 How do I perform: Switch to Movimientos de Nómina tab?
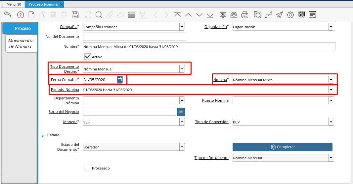[21, 43]
